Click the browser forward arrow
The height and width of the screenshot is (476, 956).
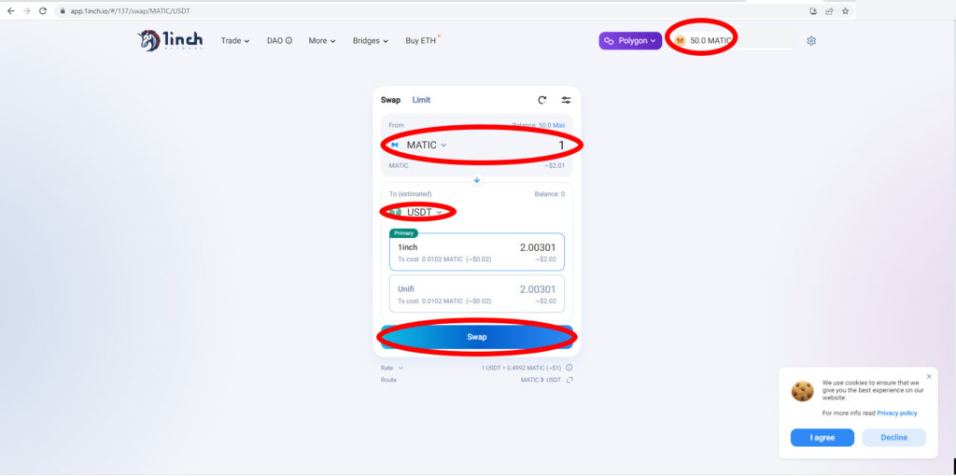[x=26, y=11]
